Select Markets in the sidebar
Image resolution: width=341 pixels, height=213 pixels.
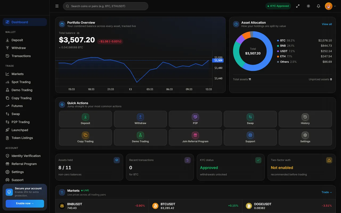(25, 74)
